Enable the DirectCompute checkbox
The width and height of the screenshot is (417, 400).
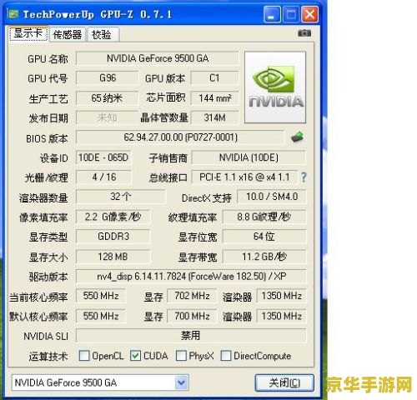226,356
